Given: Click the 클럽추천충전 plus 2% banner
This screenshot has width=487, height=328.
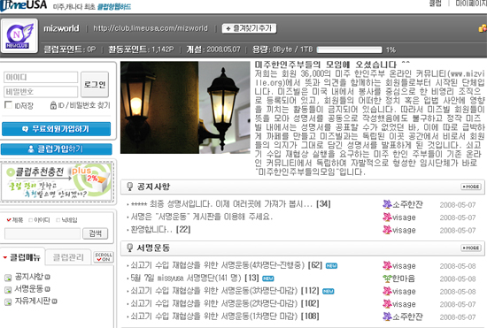Looking at the screenshot, I should coord(57,182).
